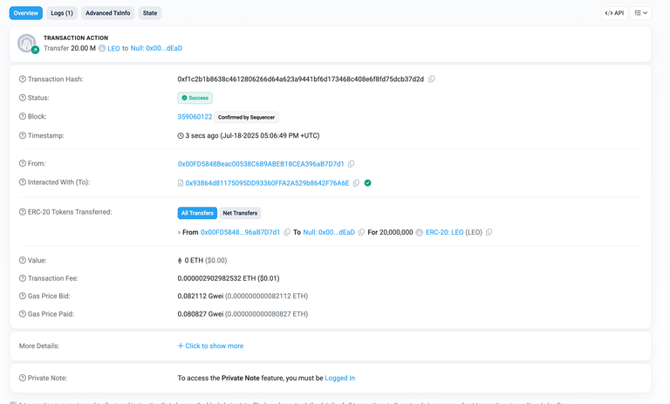The height and width of the screenshot is (404, 670).
Task: Click the Private Note help icon
Action: point(22,378)
